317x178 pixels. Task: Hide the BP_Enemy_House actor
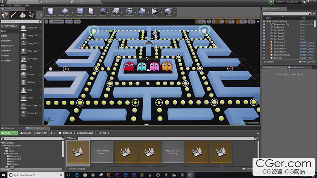point(264,55)
